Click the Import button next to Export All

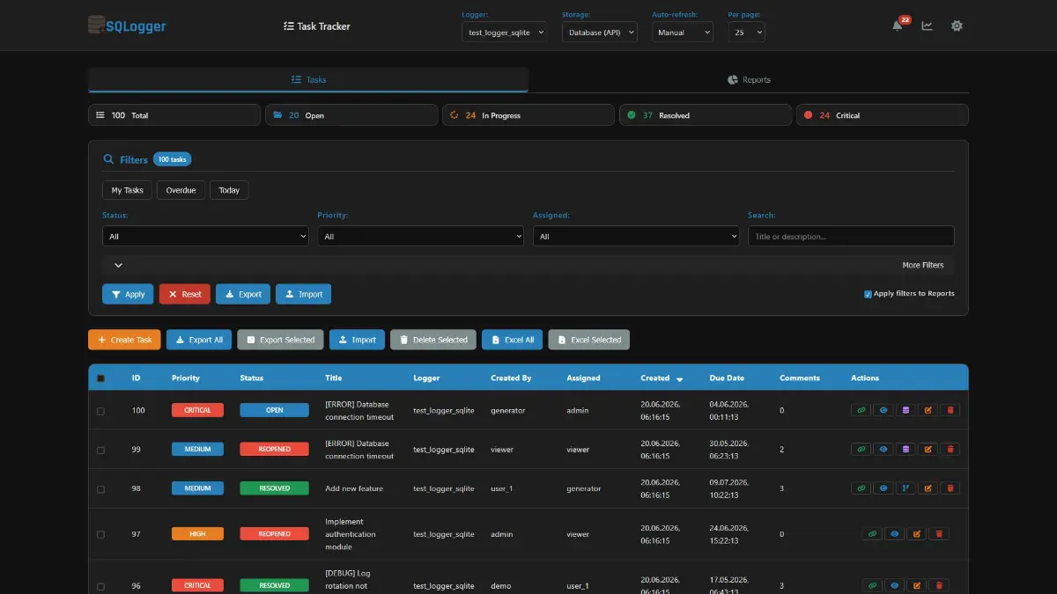coord(357,340)
